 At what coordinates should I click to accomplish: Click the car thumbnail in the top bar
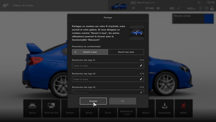click(x=119, y=6)
